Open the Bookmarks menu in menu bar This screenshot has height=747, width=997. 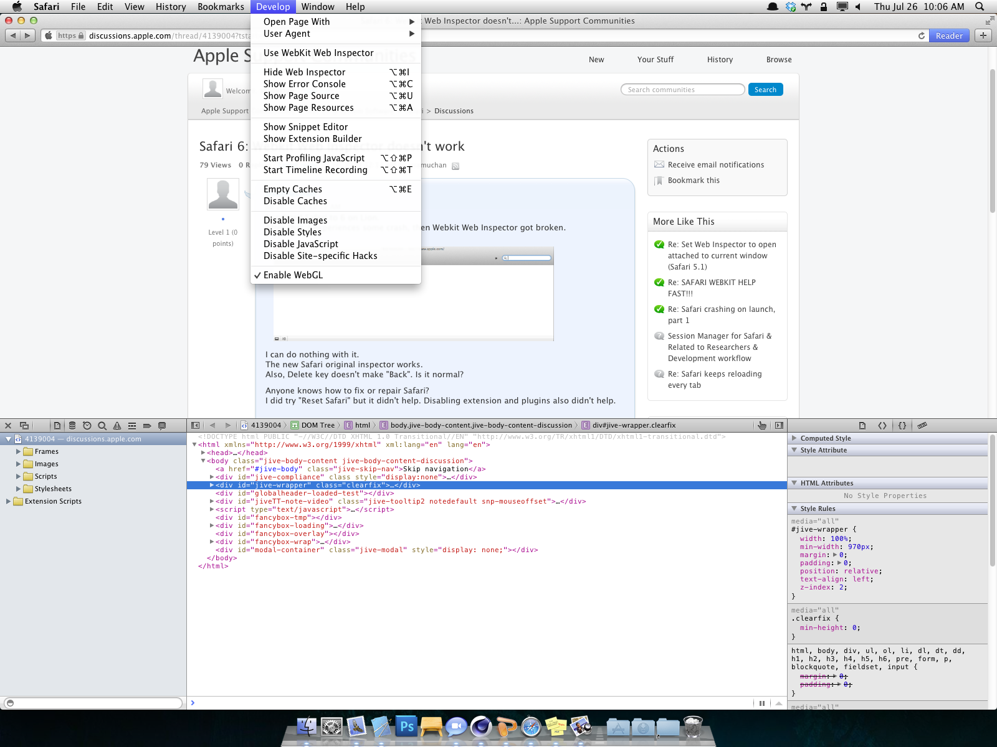point(221,7)
